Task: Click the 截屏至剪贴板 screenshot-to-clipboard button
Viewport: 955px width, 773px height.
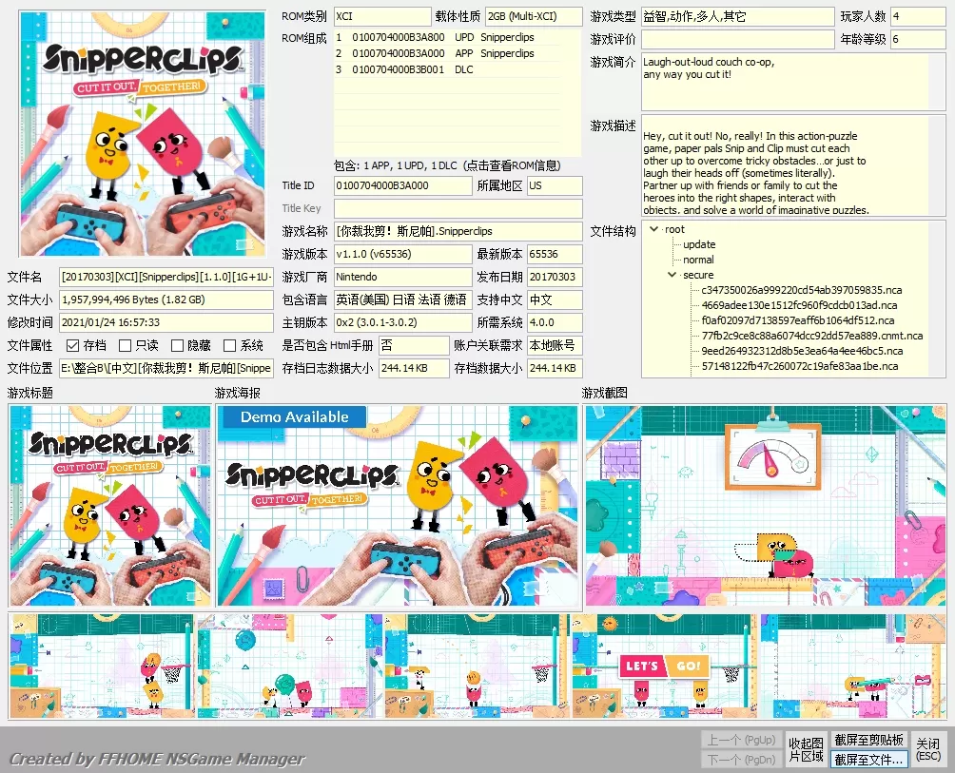Action: pos(867,738)
